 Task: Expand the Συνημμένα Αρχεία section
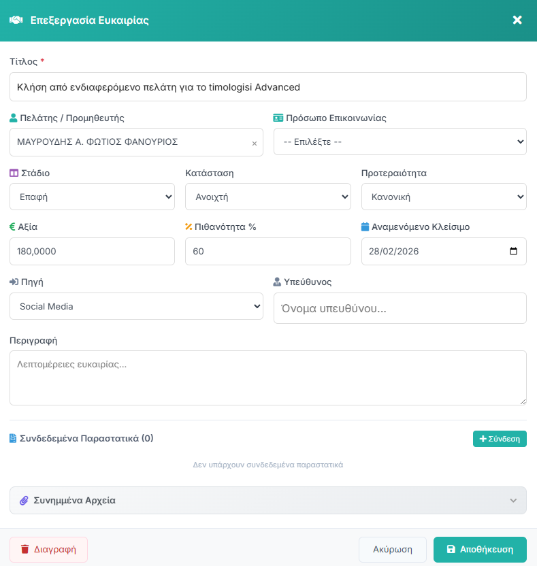point(267,500)
